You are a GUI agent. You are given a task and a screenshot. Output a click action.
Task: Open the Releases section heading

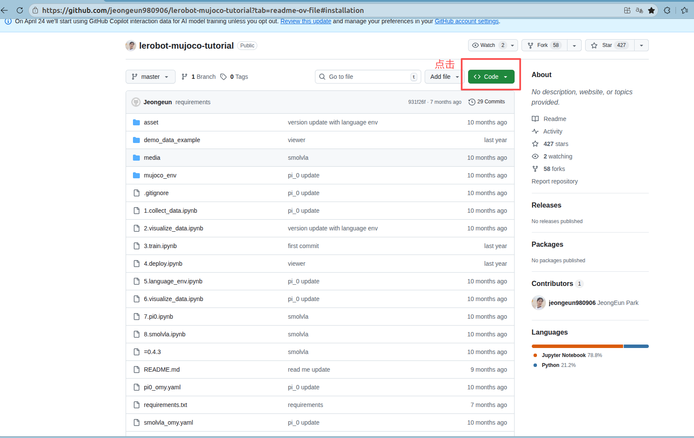pyautogui.click(x=546, y=205)
